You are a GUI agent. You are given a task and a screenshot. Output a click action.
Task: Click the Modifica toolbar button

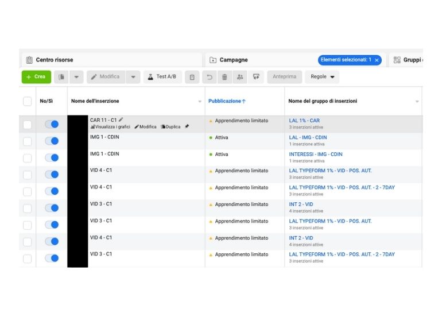(x=106, y=77)
